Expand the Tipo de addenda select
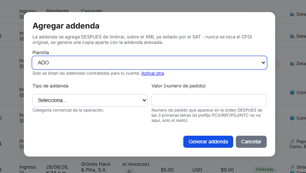 tap(90, 100)
